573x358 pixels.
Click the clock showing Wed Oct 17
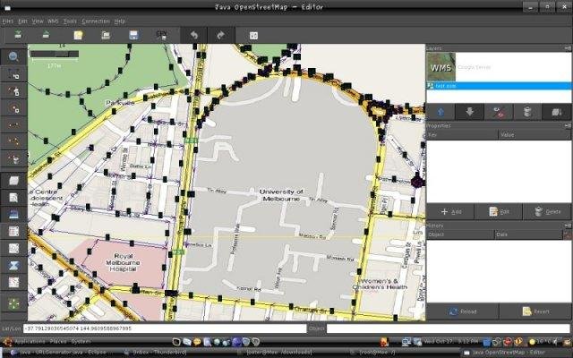tap(450, 342)
